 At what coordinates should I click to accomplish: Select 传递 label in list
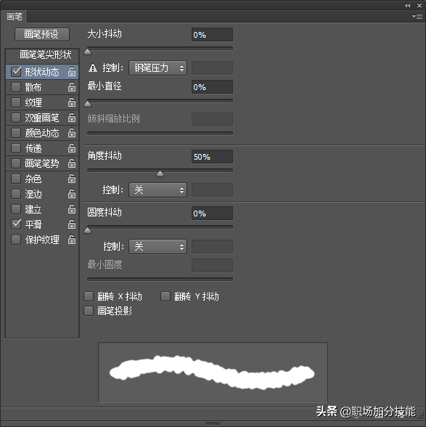pos(33,148)
